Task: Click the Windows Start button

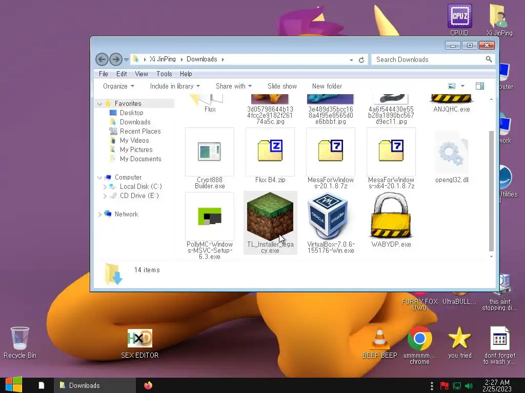Action: (x=14, y=385)
